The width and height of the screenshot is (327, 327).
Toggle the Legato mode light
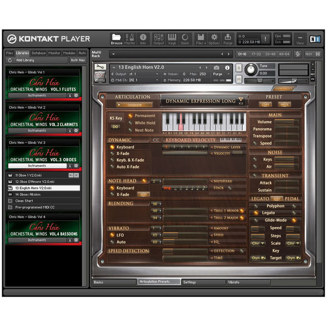point(256,213)
